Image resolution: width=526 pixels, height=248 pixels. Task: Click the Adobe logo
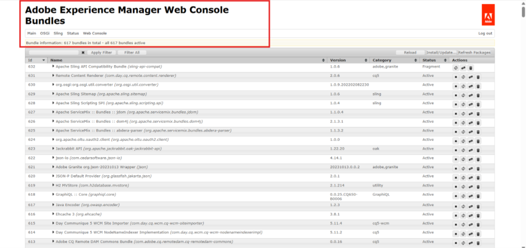pos(488,15)
